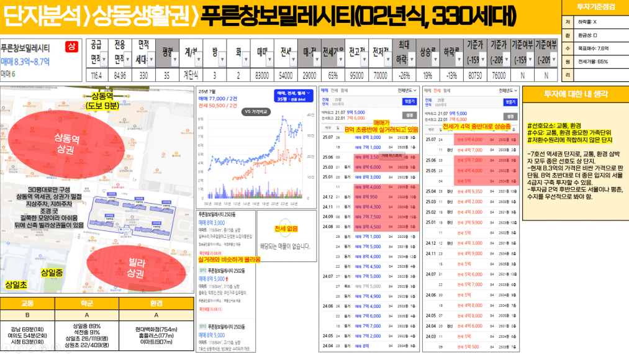
Task: Click the 매매 7억 7,500 transaction row
Action: coord(369,217)
